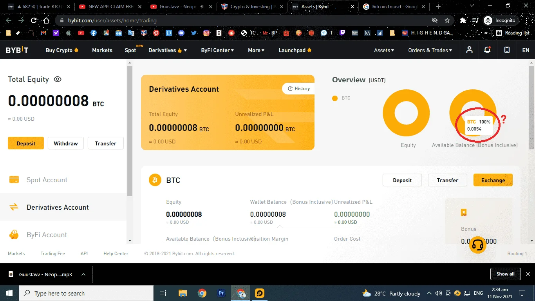Image resolution: width=535 pixels, height=301 pixels.
Task: Open the Launchpad menu item
Action: point(295,50)
